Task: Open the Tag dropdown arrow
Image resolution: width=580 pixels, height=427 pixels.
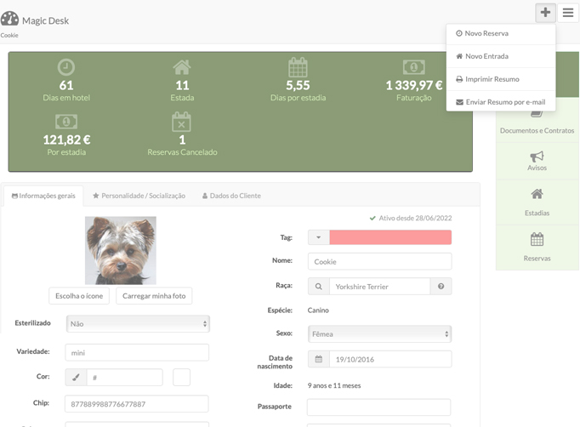Action: pos(318,237)
